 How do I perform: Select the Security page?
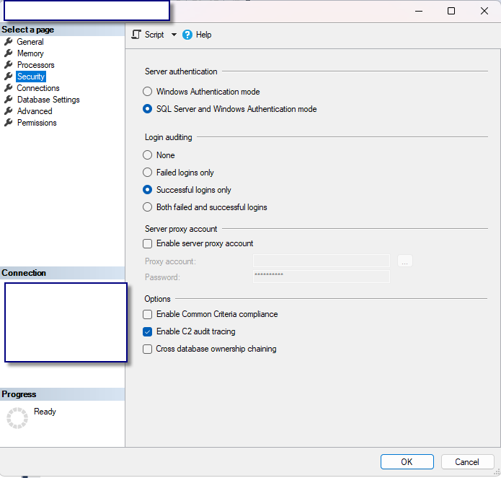(x=31, y=77)
